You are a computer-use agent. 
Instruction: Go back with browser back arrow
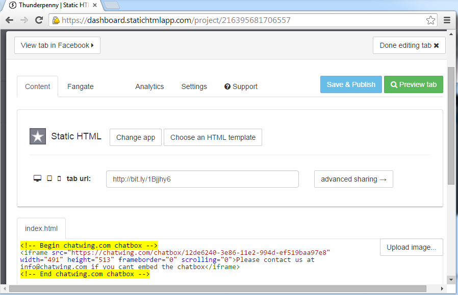point(9,20)
